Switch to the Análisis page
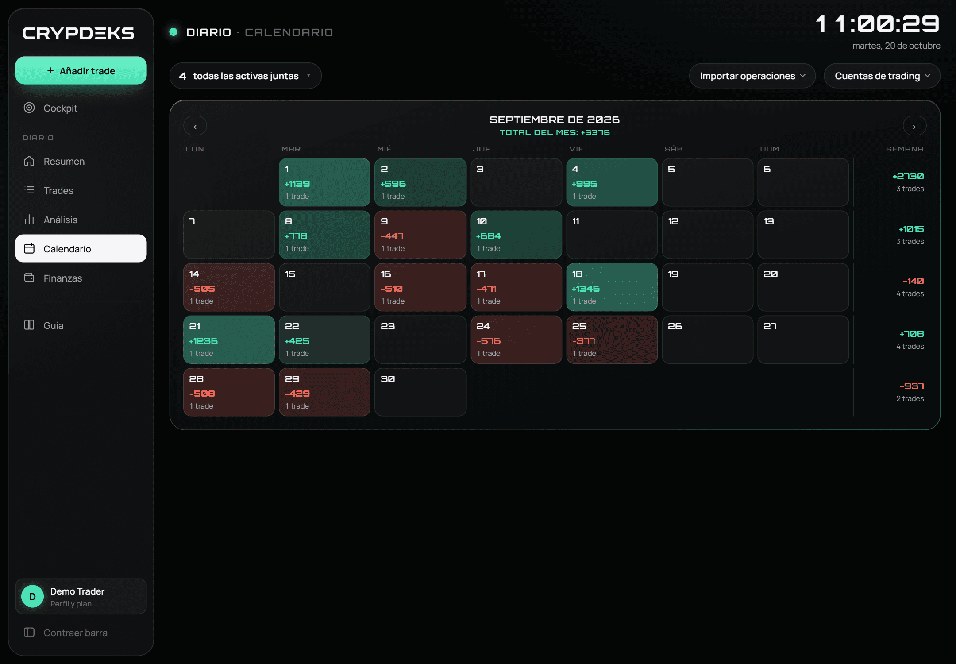Image resolution: width=956 pixels, height=664 pixels. [x=81, y=220]
